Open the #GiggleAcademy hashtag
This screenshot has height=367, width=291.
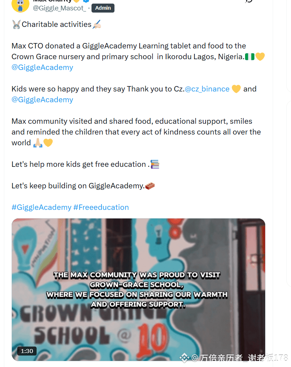pyautogui.click(x=41, y=207)
